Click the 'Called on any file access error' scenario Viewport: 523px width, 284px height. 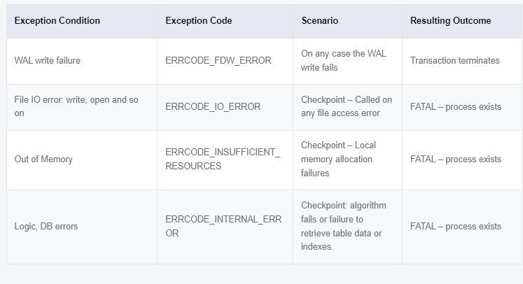(344, 106)
